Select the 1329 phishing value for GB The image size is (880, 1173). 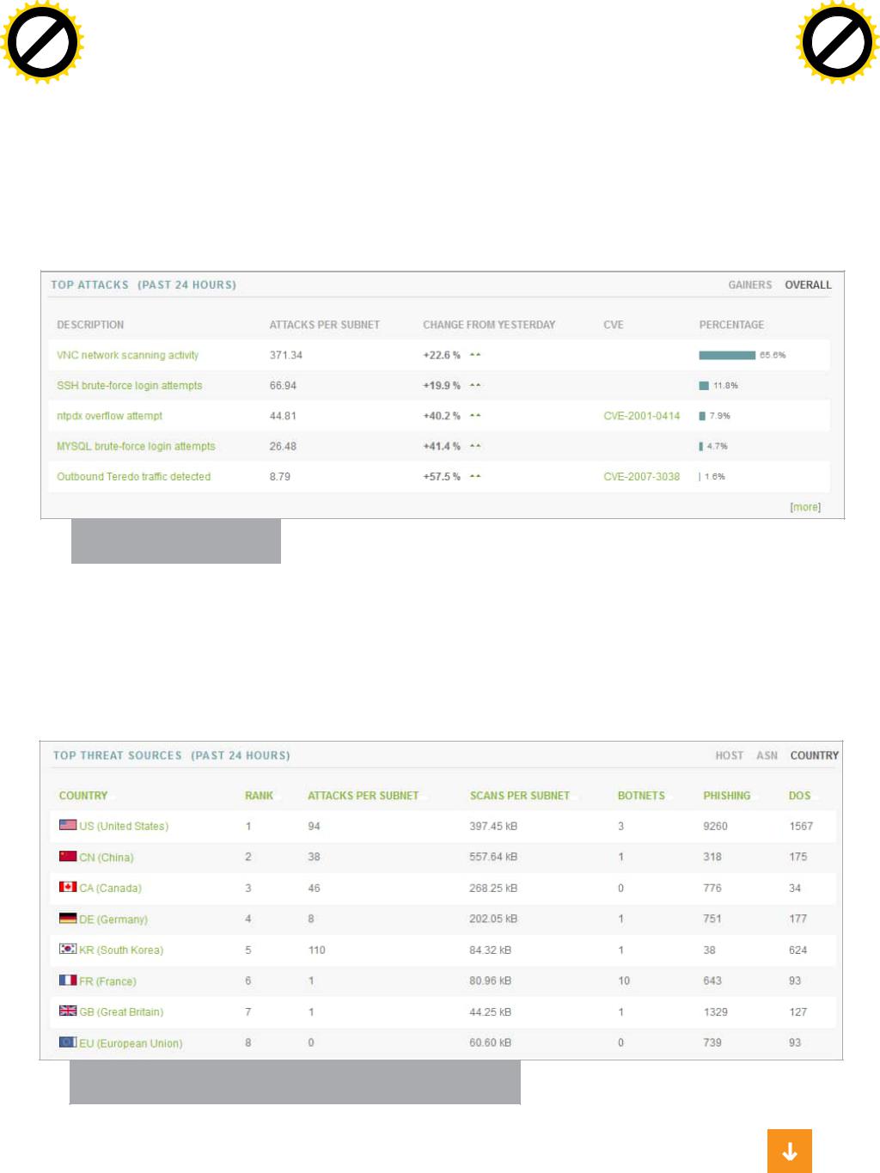point(715,1011)
